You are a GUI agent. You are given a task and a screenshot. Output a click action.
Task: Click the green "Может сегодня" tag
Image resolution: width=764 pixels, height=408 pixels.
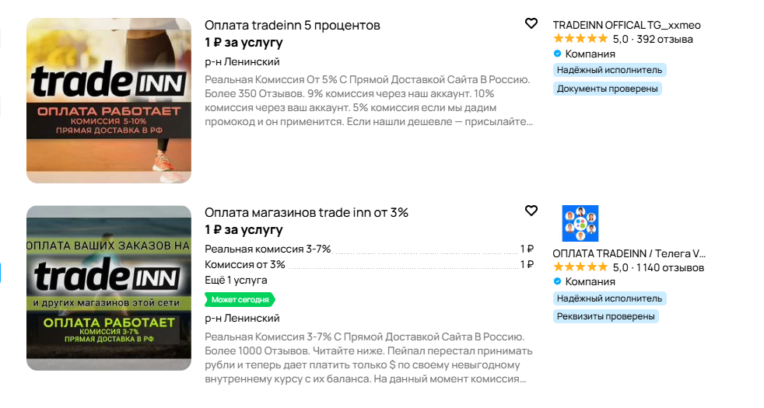[x=240, y=299]
